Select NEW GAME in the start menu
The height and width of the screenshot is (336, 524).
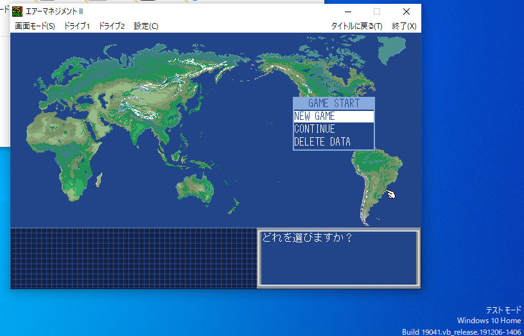[333, 117]
